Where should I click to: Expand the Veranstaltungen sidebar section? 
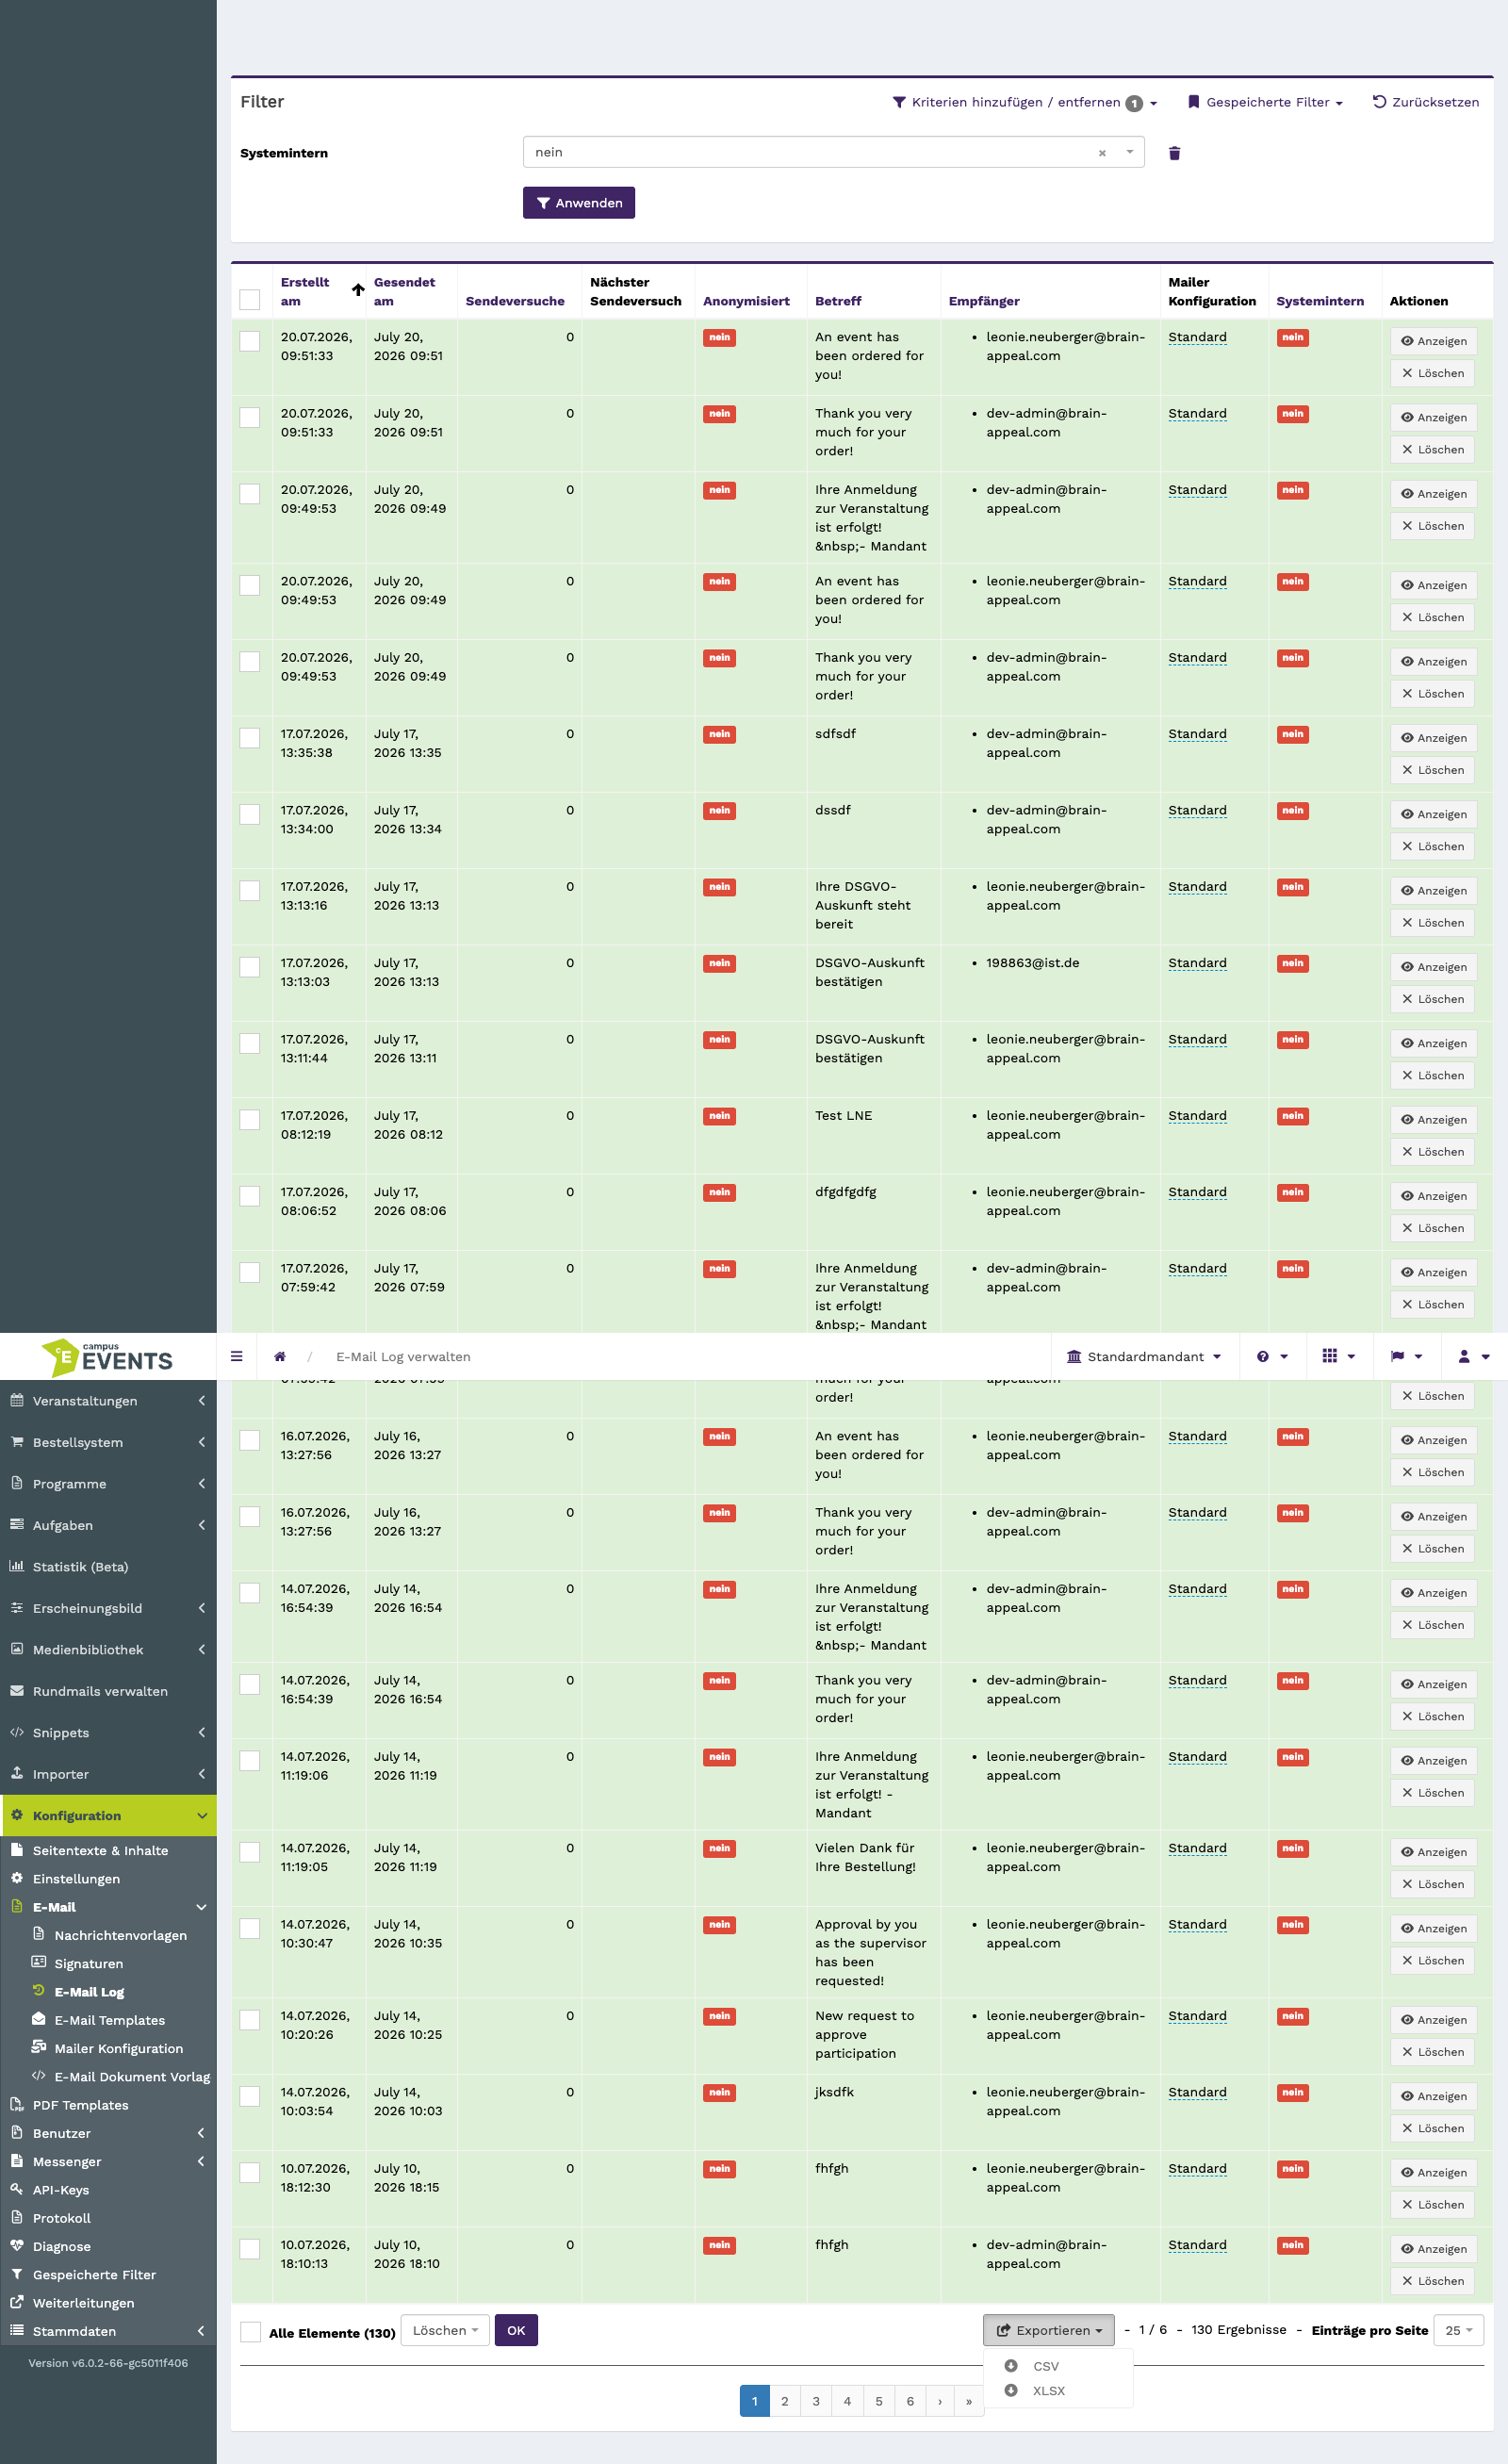(108, 1401)
